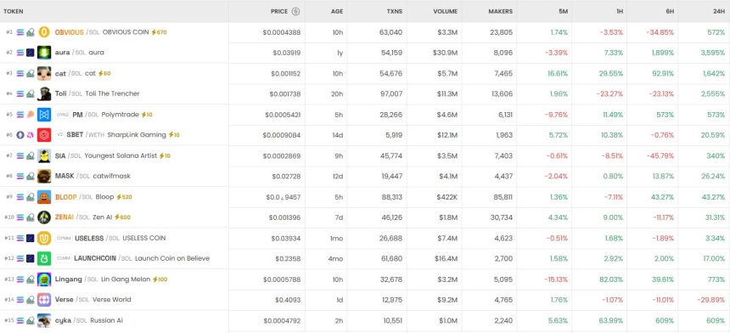Sort by the MAKERS column header
The width and height of the screenshot is (730, 333).
pyautogui.click(x=501, y=11)
